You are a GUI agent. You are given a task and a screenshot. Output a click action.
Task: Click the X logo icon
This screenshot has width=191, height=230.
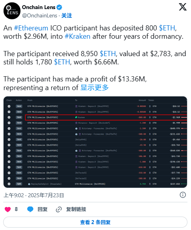click(183, 7)
